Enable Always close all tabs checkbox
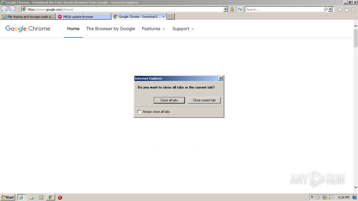 [x=139, y=112]
